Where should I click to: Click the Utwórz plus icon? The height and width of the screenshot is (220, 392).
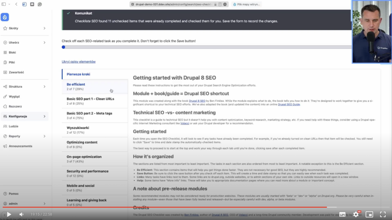[x=5, y=43]
